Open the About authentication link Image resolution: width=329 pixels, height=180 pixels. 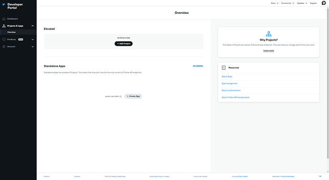[x=231, y=90]
